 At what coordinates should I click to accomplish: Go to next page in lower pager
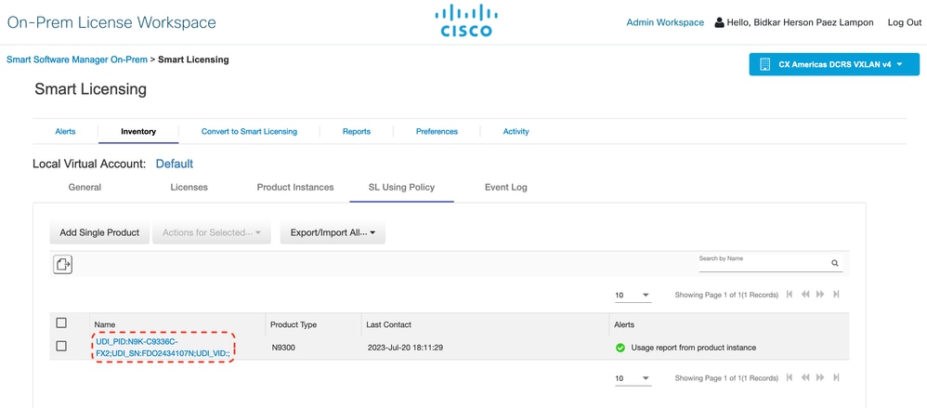(820, 377)
